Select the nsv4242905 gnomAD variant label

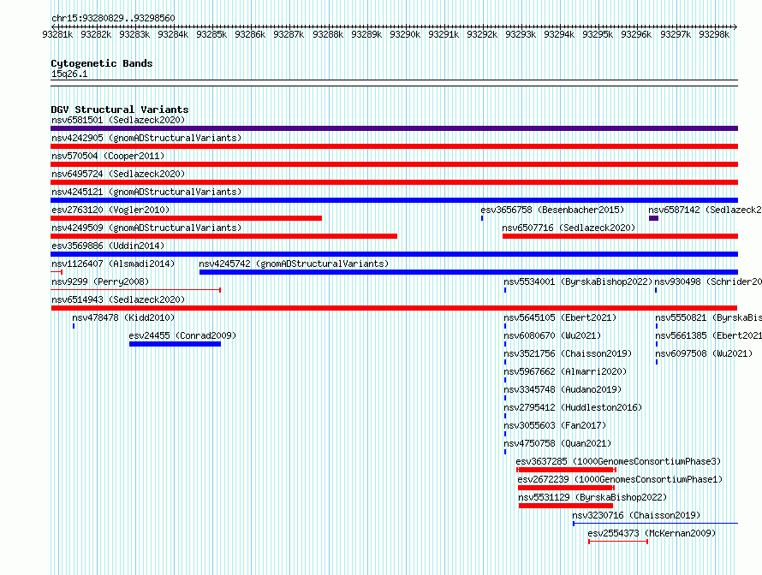click(146, 138)
